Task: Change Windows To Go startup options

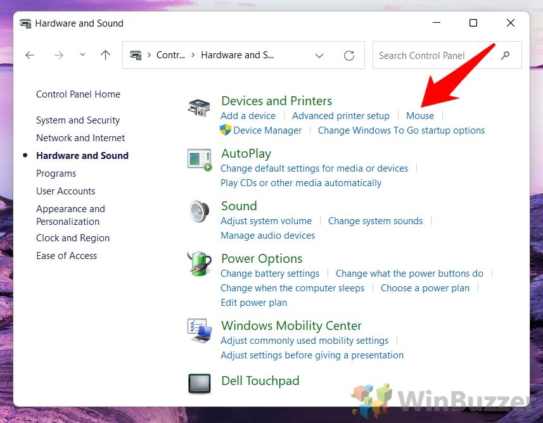Action: click(401, 130)
